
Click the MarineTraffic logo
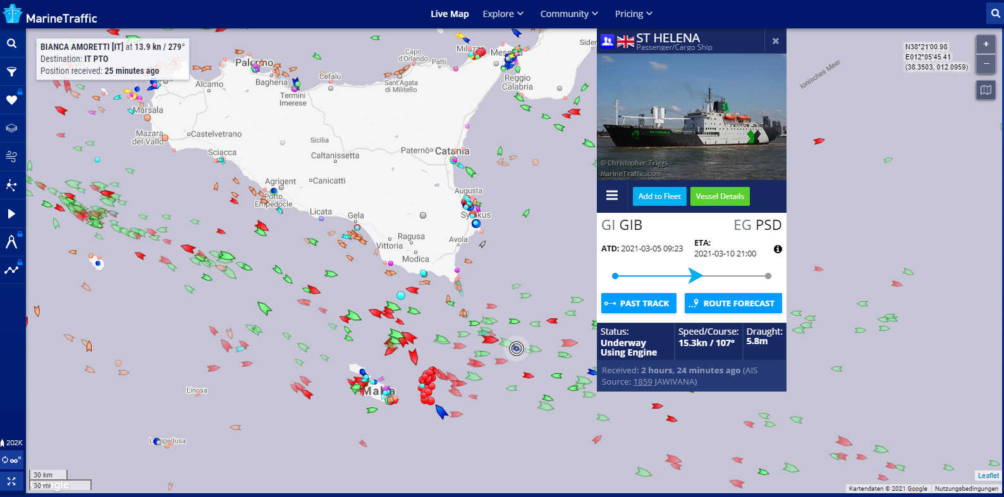[x=51, y=15]
